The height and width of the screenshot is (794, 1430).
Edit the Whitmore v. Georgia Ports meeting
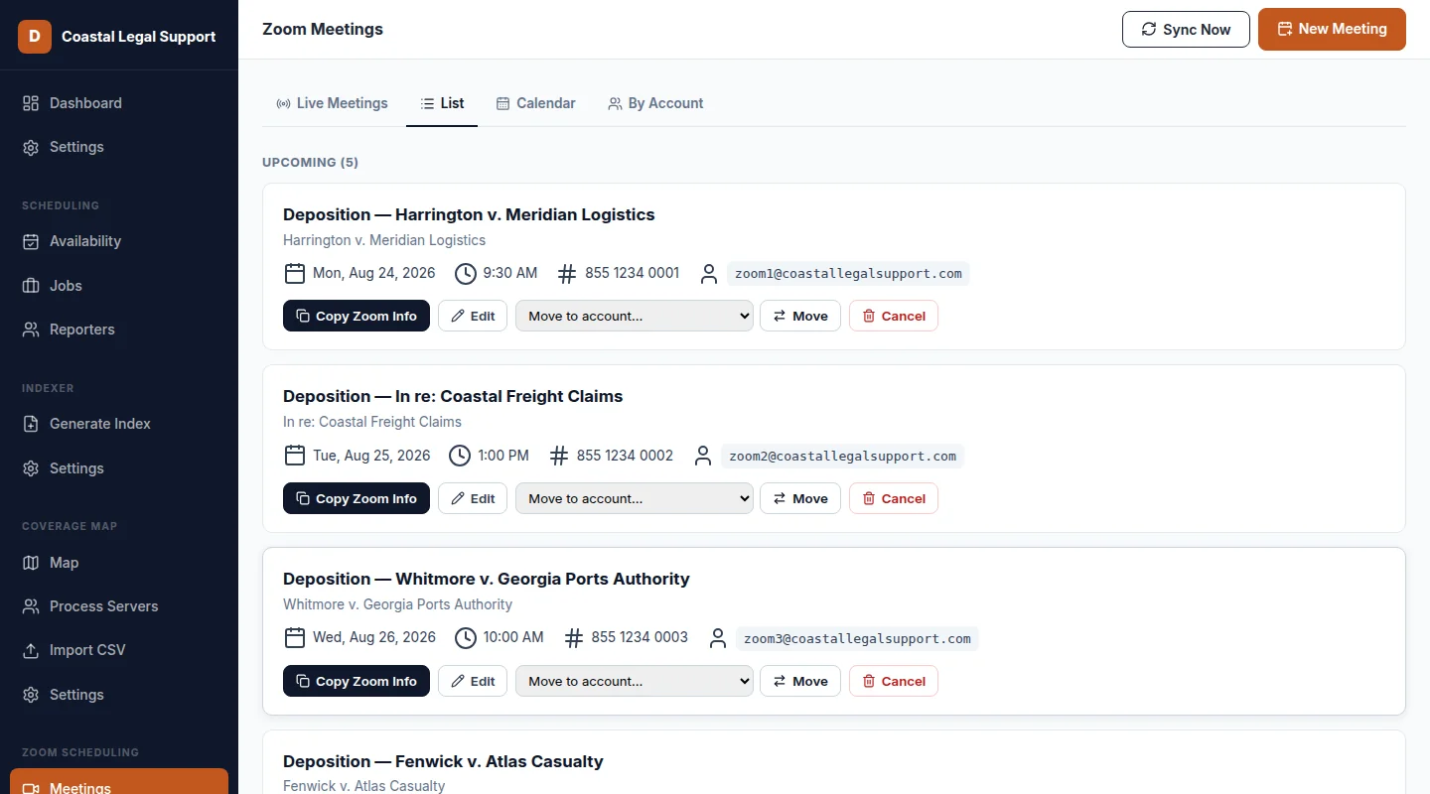473,681
